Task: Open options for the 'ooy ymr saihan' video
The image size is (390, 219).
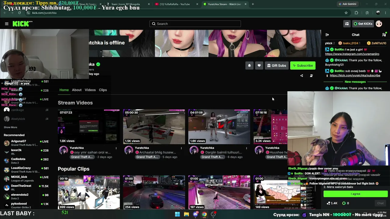Action: [x=116, y=148]
